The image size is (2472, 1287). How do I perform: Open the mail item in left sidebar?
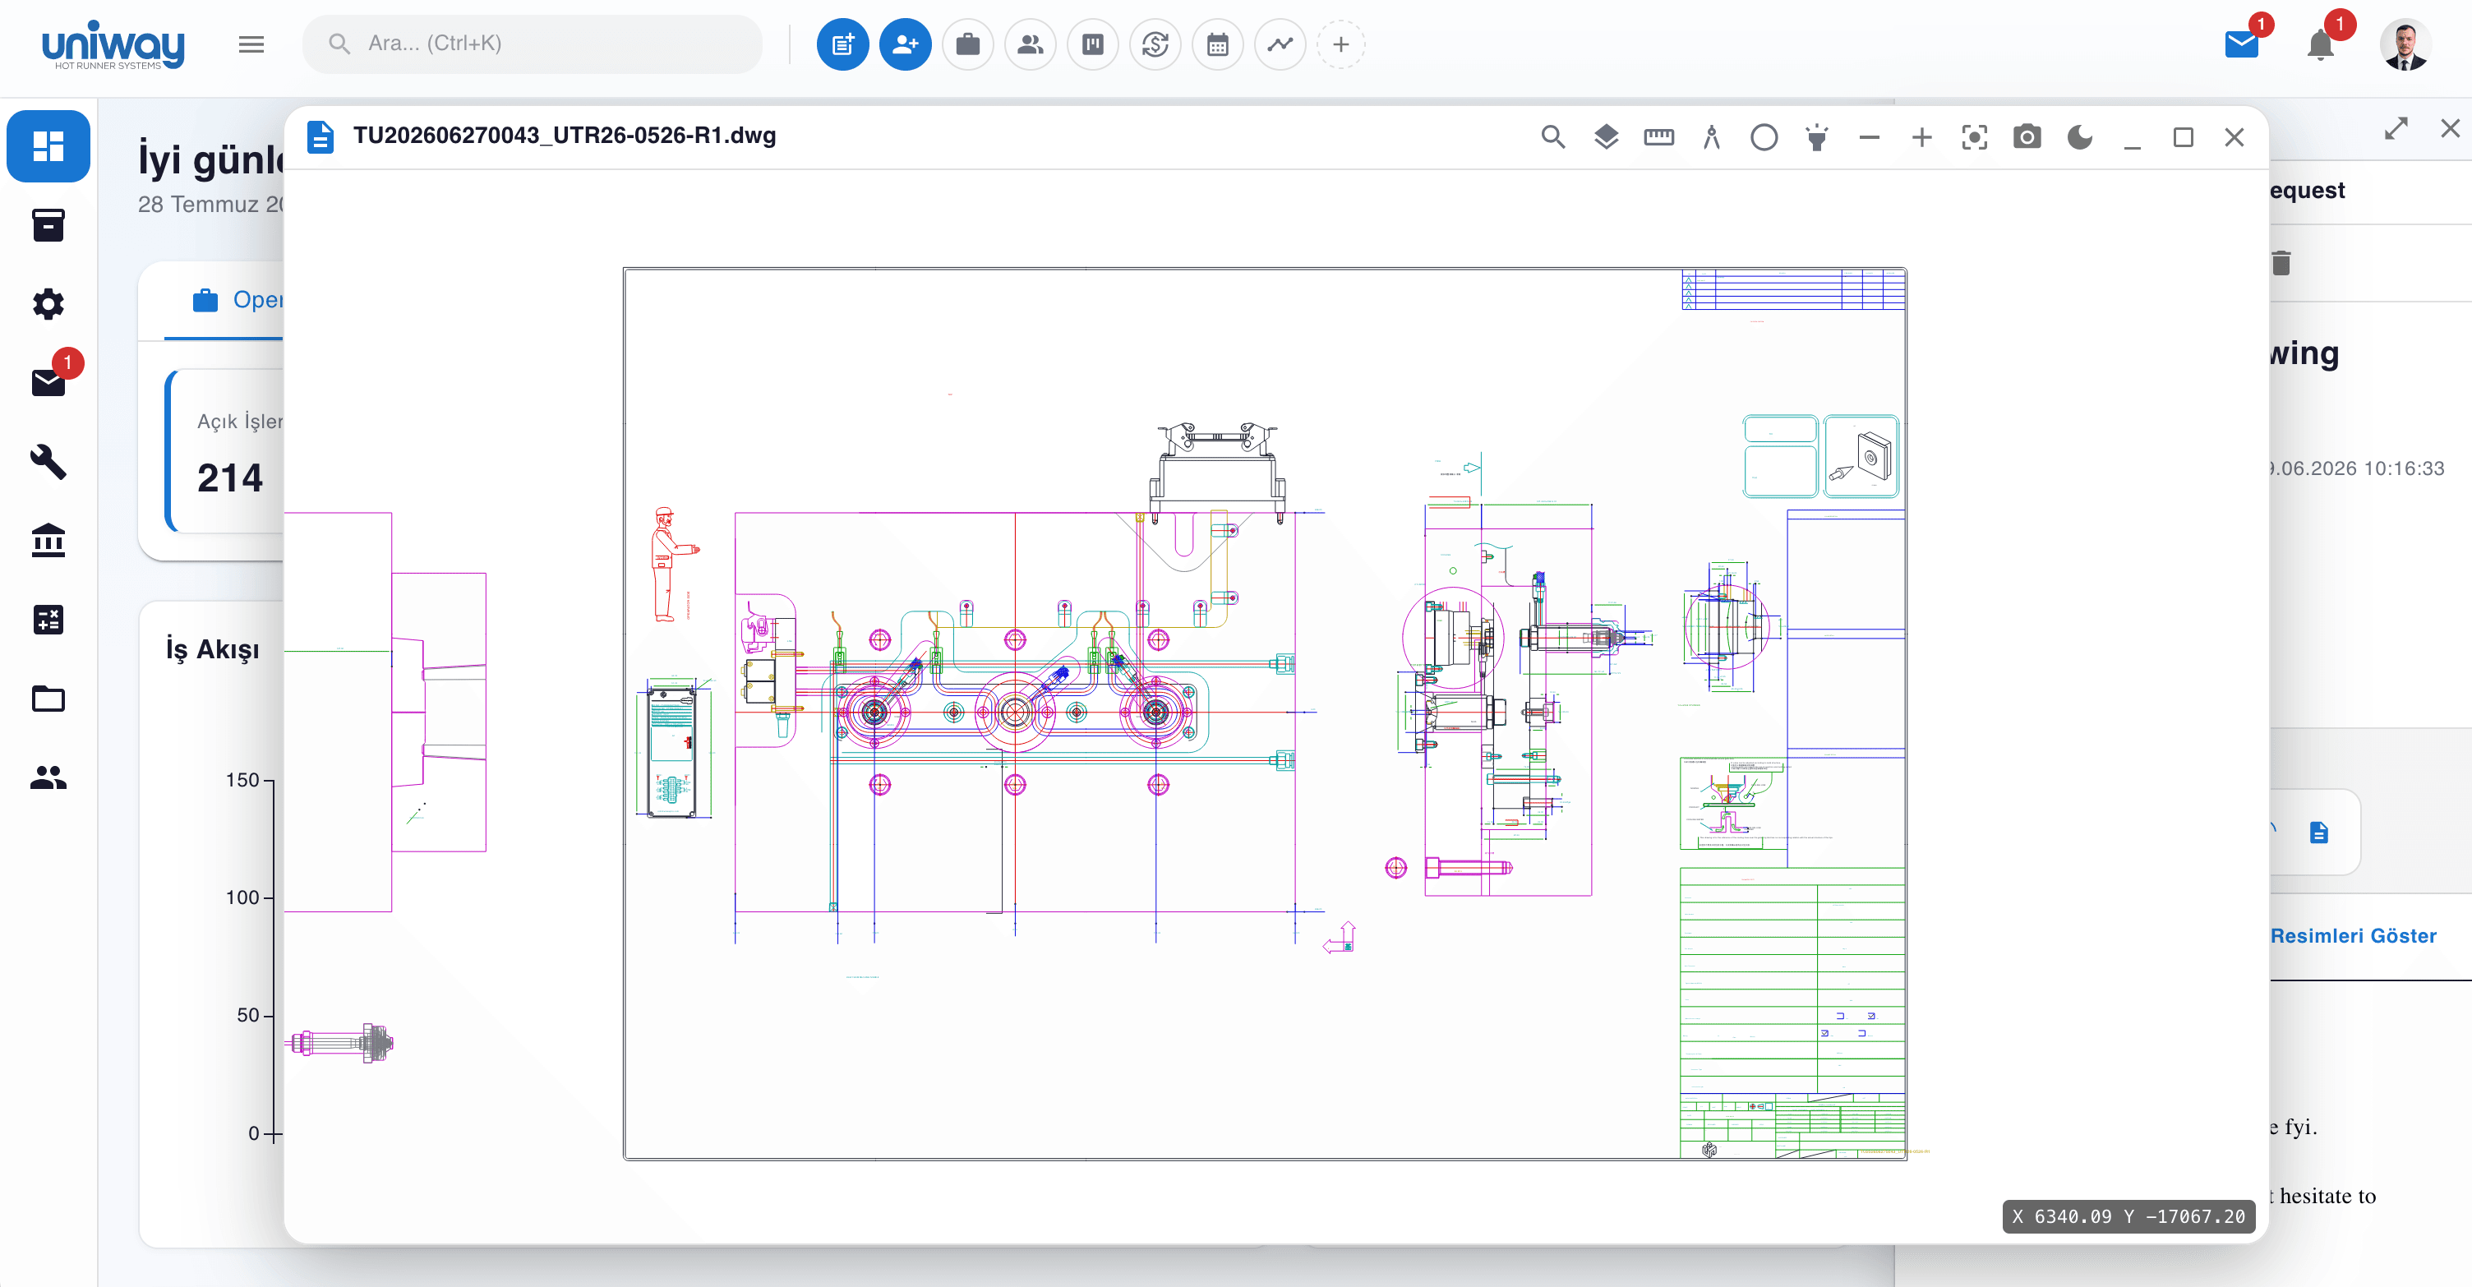[x=48, y=383]
